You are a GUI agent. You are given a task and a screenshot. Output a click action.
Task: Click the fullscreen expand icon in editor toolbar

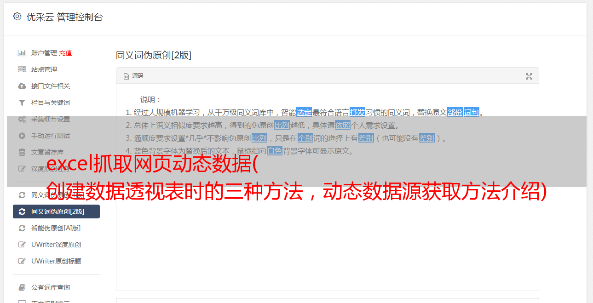tap(529, 76)
